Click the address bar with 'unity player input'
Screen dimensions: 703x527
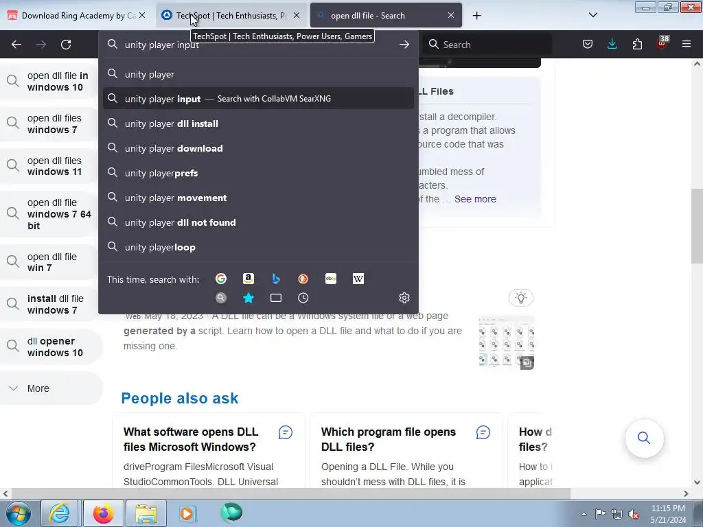coord(258,45)
